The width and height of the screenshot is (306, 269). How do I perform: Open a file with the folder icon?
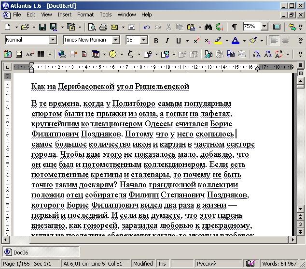click(x=25, y=27)
